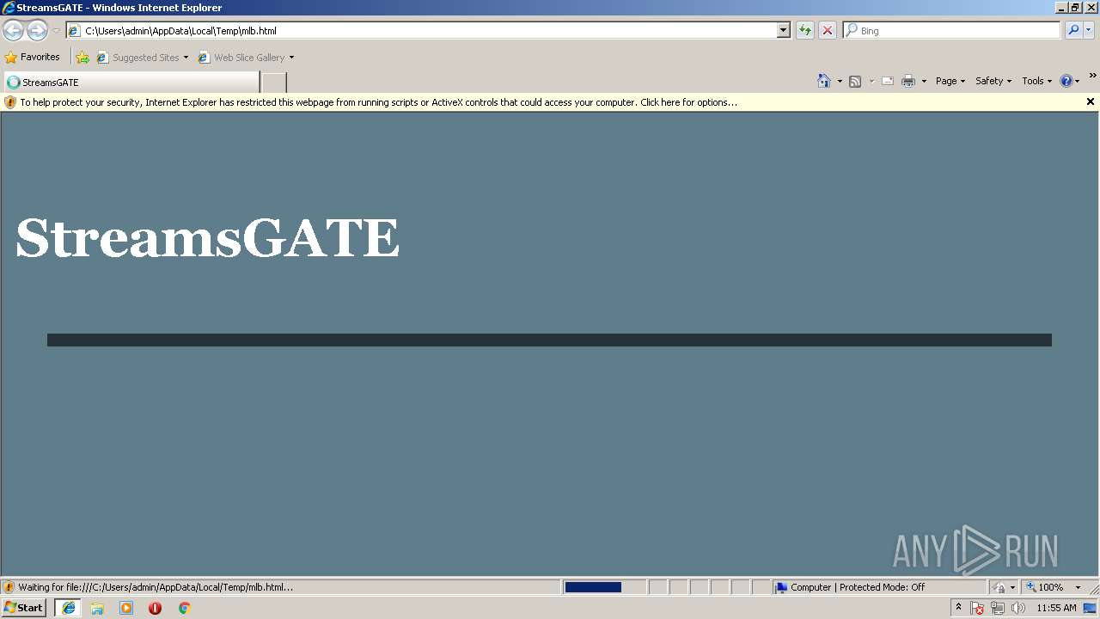
Task: Click the StreamsGATE heading text
Action: click(x=208, y=238)
